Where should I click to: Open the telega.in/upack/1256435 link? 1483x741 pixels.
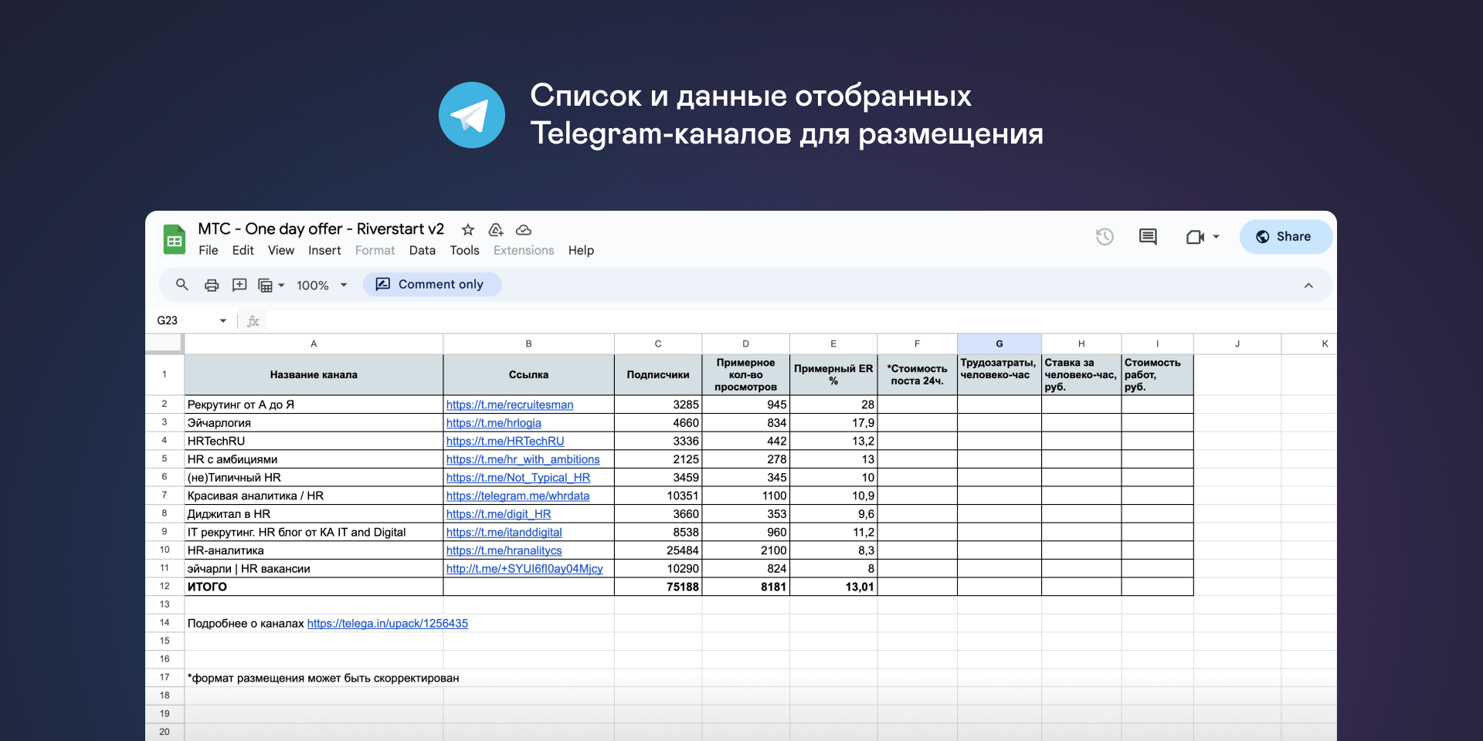pyautogui.click(x=387, y=624)
